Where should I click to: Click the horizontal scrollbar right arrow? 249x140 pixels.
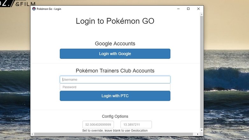198,134
